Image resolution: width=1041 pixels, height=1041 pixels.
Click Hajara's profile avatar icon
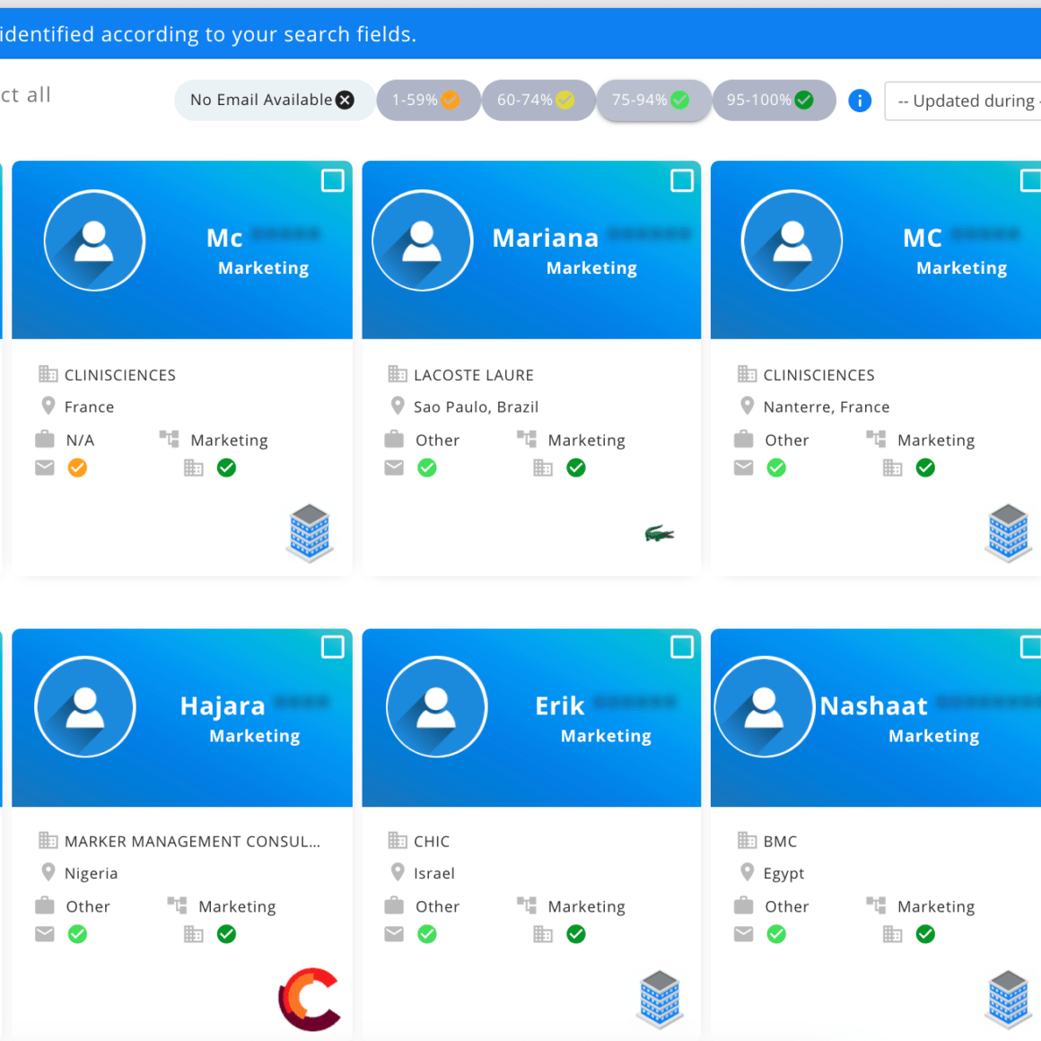(x=85, y=707)
